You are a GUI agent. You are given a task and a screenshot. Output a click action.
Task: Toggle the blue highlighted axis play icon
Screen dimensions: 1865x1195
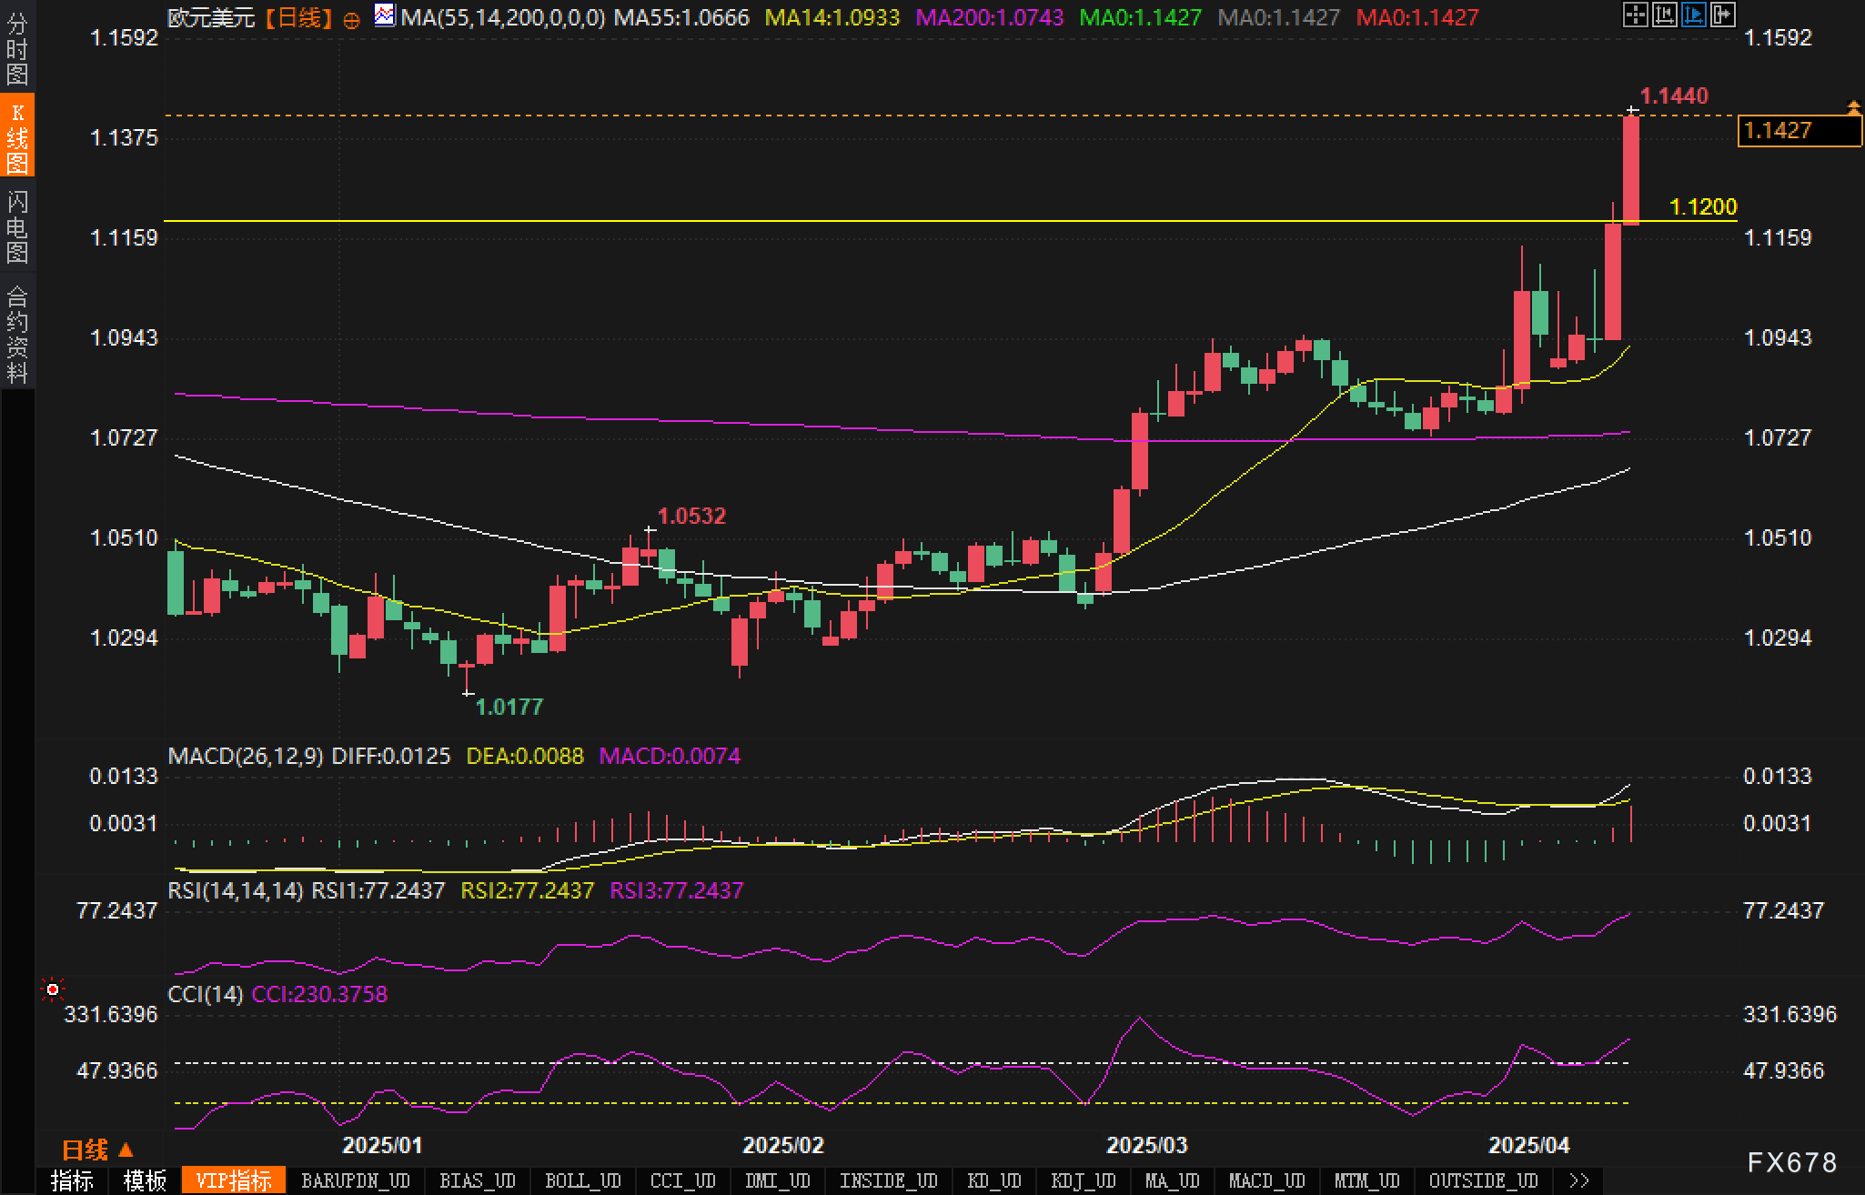1693,15
